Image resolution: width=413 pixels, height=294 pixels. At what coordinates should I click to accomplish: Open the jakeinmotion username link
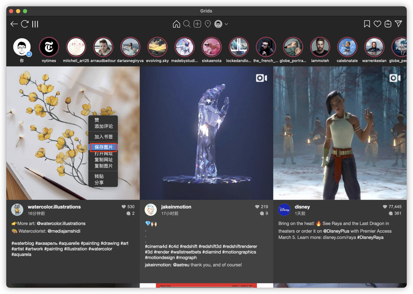click(176, 207)
